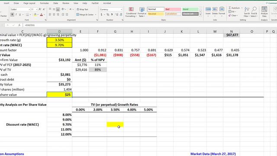Toggle Bold formatting
This screenshot has width=277, height=156.
pyautogui.click(x=12, y=14)
